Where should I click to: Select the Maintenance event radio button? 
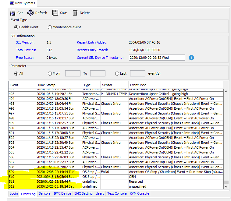(50, 27)
